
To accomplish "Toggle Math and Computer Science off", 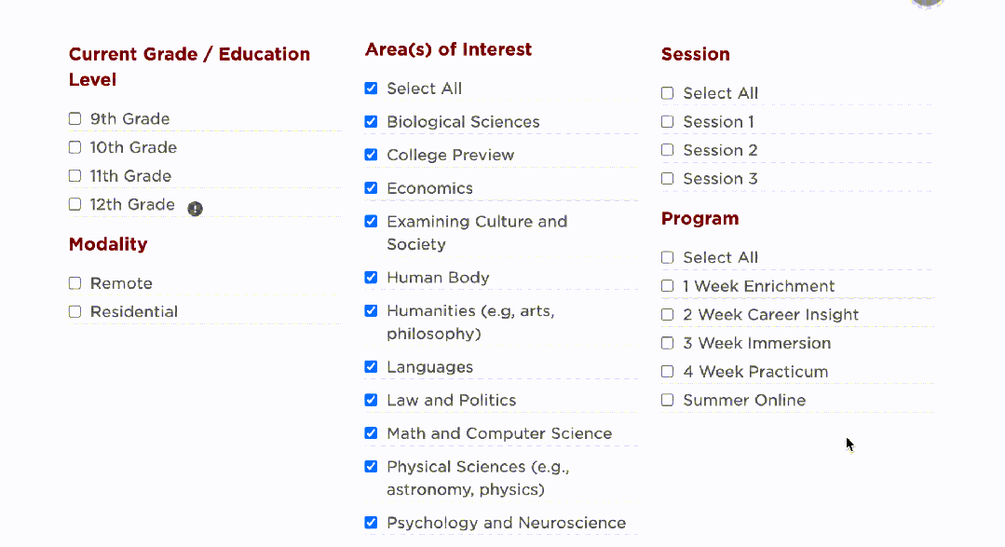I will point(371,433).
